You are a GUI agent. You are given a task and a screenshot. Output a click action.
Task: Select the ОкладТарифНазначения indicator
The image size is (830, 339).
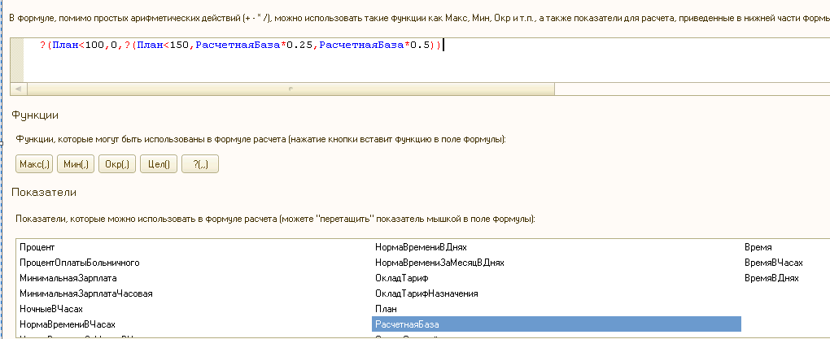[x=426, y=293]
